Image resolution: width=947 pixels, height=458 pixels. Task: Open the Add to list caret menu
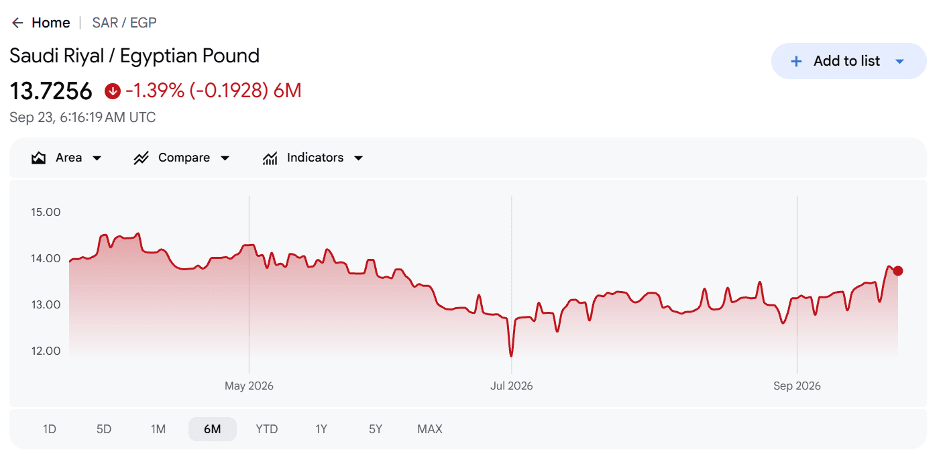[x=900, y=61]
